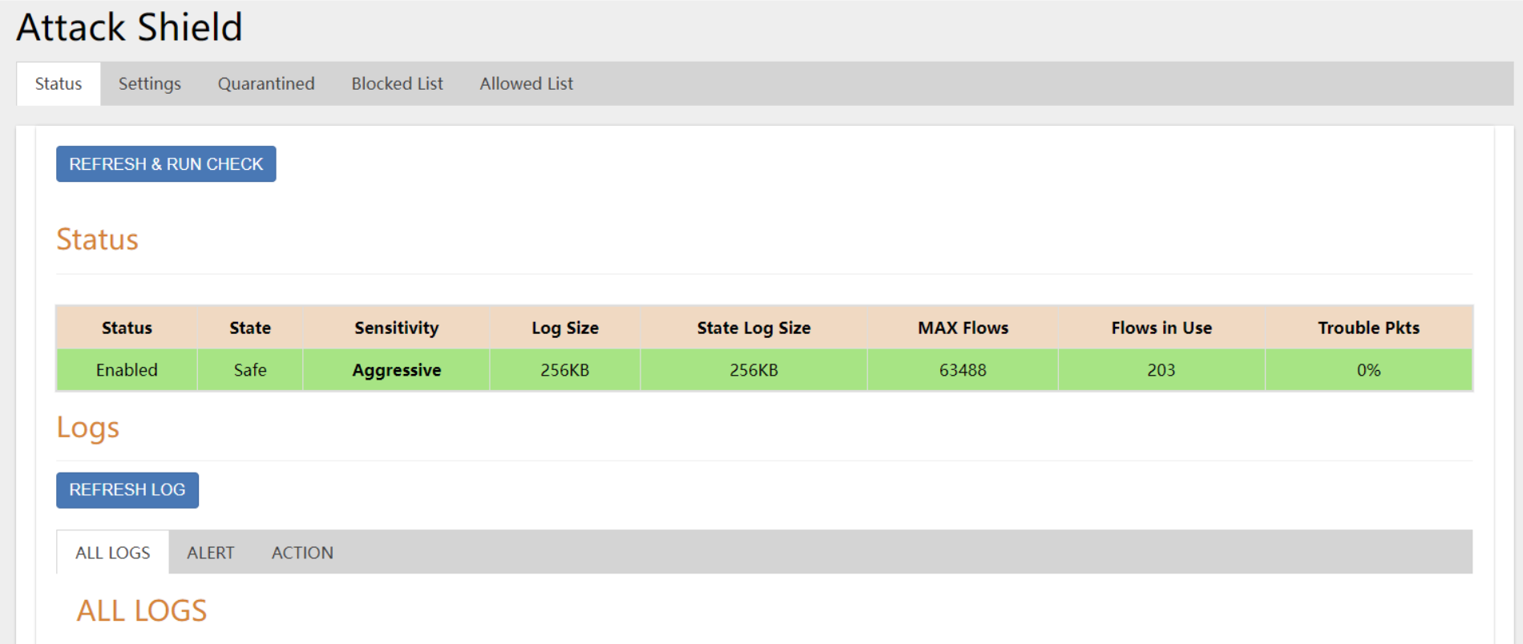The width and height of the screenshot is (1523, 644).
Task: Click the Trouble Pkts 0% cell
Action: (1368, 370)
